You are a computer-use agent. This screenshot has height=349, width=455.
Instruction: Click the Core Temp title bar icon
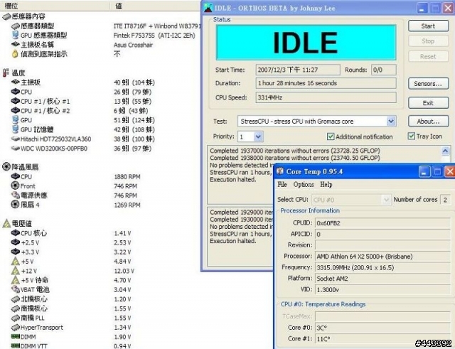pos(280,171)
